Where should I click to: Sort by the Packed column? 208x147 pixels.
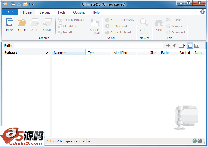point(182,53)
